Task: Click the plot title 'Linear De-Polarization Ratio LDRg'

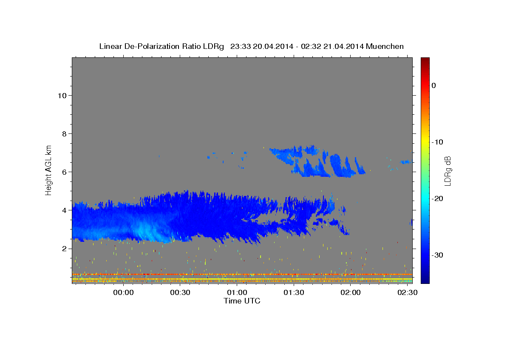Action: pos(161,46)
